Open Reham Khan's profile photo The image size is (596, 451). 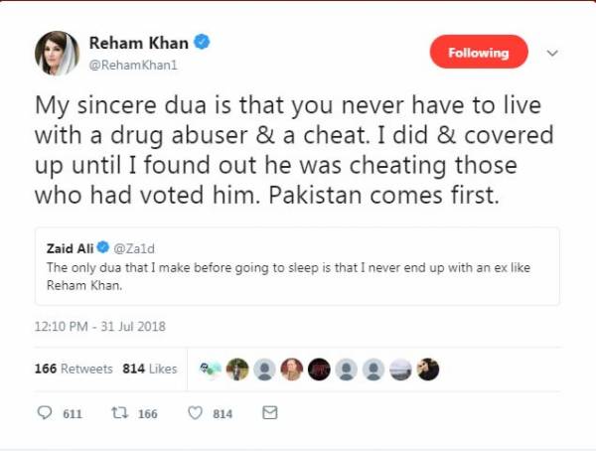[x=57, y=53]
